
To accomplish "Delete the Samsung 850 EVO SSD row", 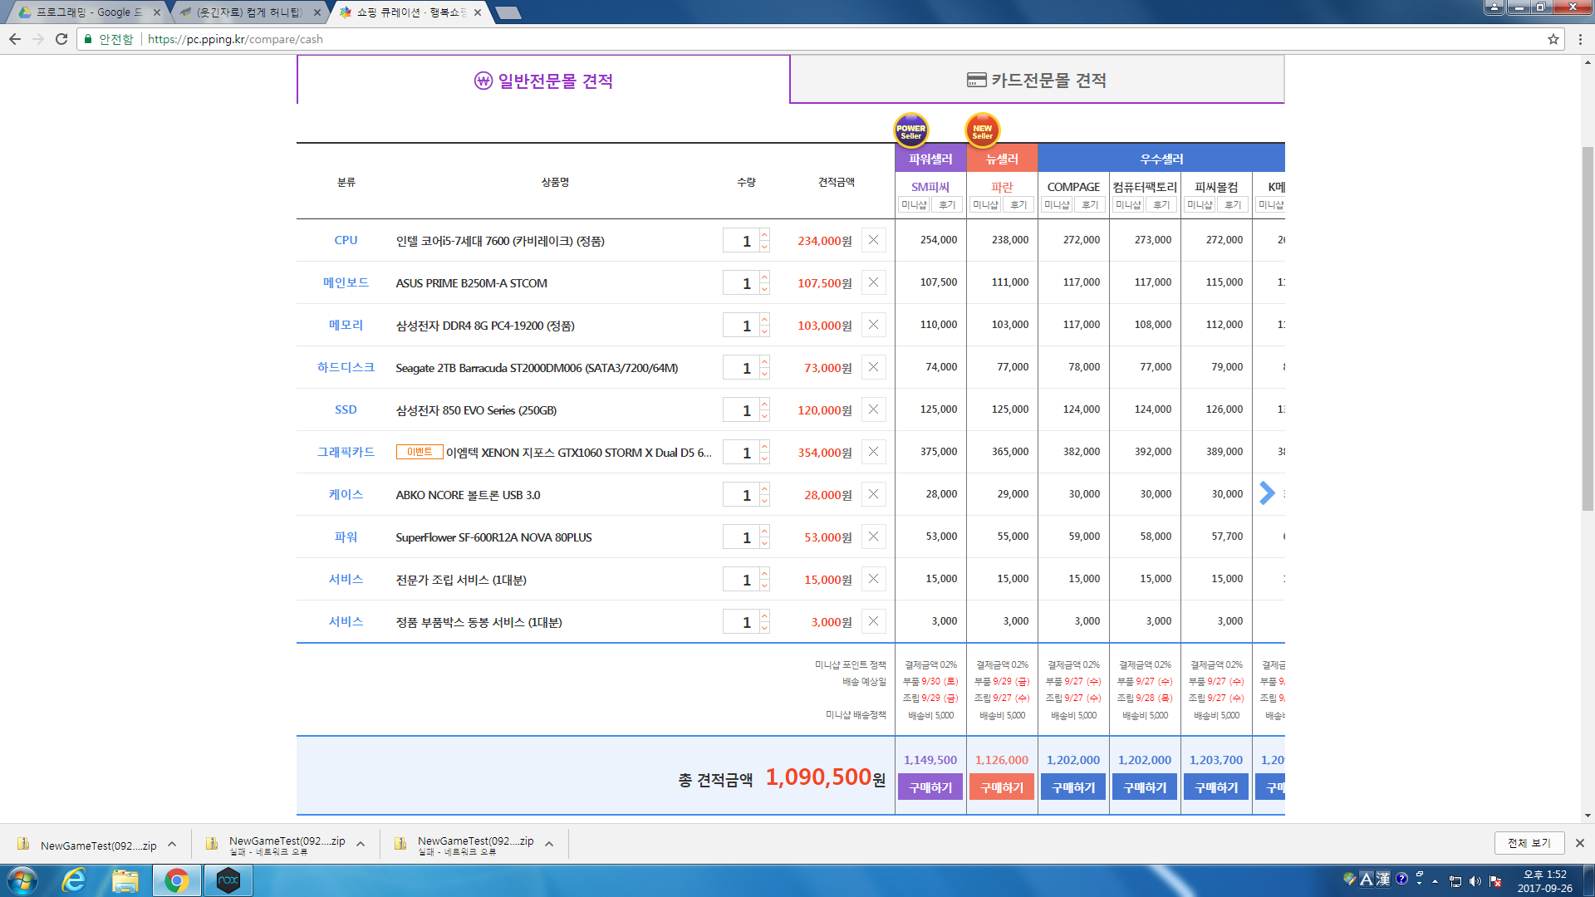I will point(873,409).
